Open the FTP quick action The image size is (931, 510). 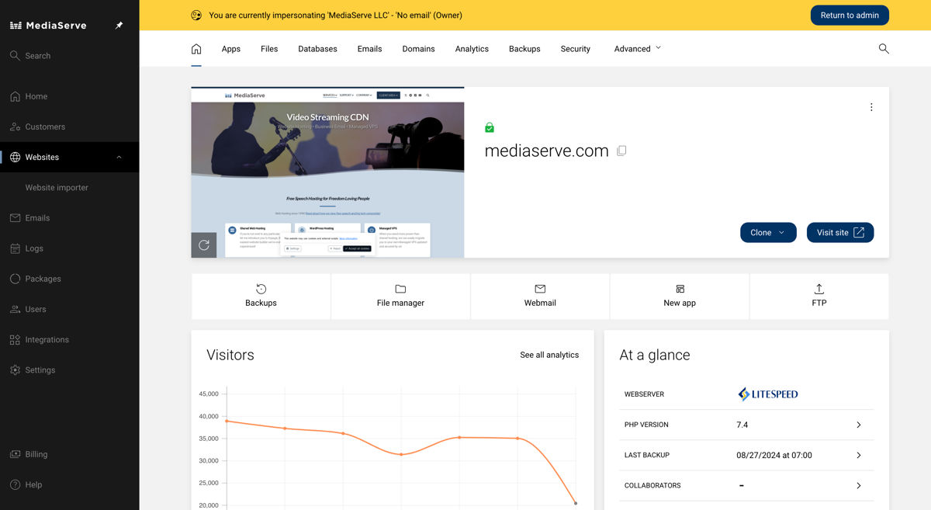(x=819, y=296)
